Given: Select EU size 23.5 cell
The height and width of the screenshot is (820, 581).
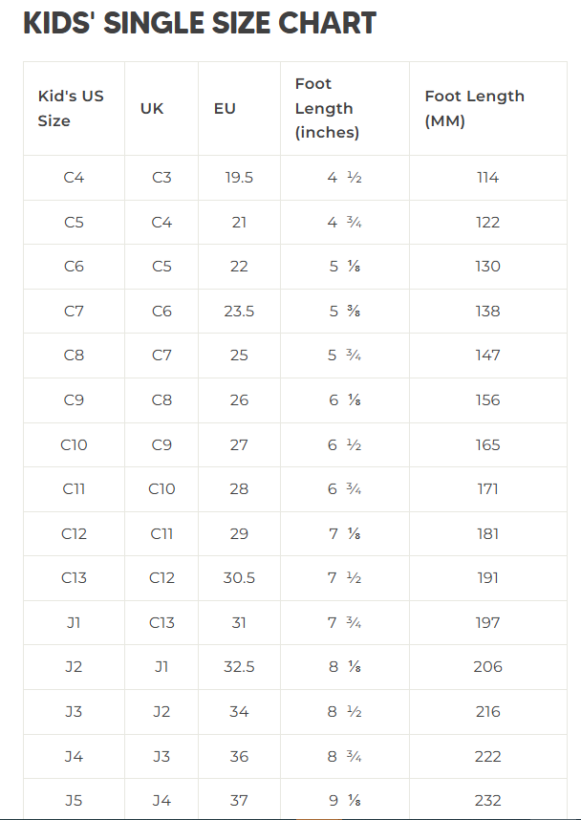Looking at the screenshot, I should (x=239, y=311).
